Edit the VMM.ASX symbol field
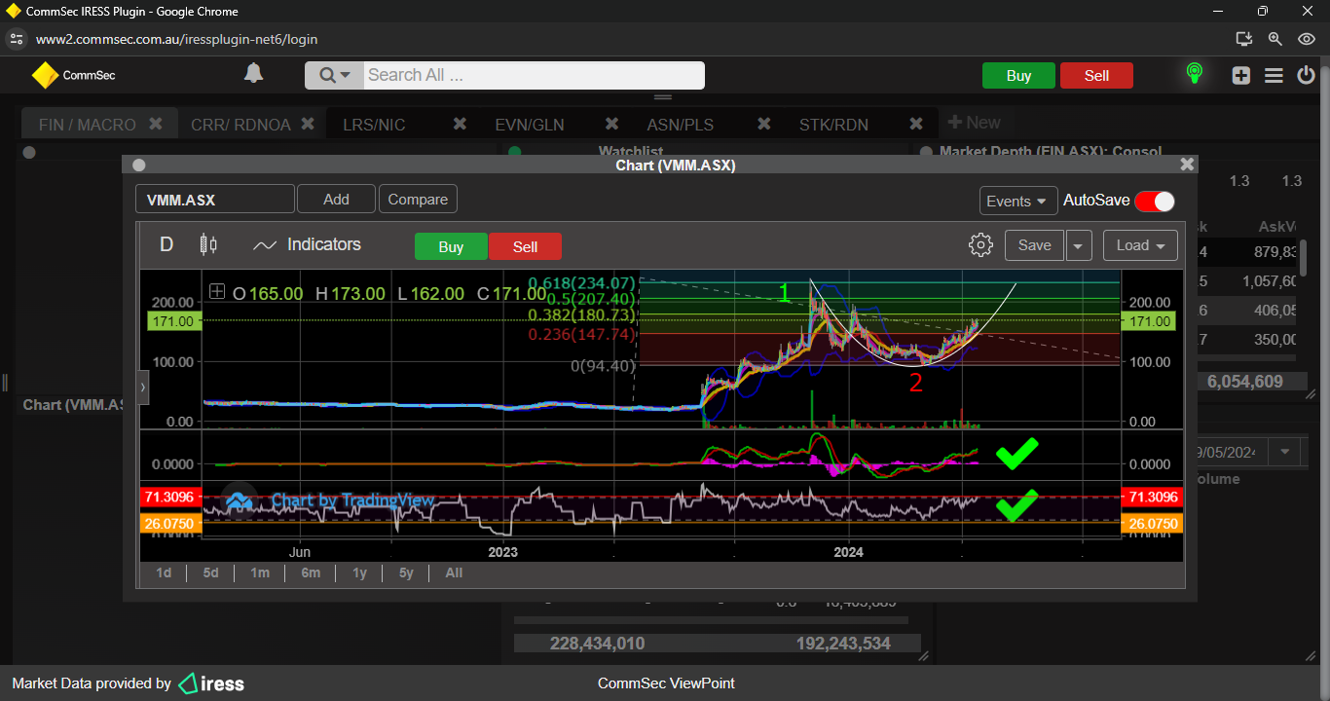Screen dimensions: 1330x701 [x=214, y=200]
